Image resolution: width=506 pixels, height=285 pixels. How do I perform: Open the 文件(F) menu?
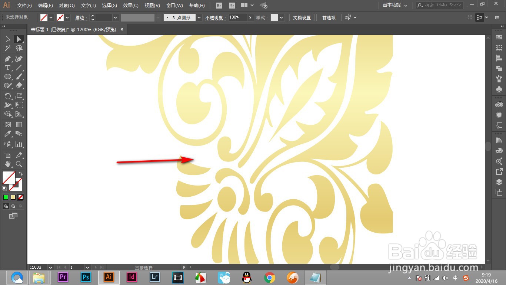pyautogui.click(x=24, y=6)
